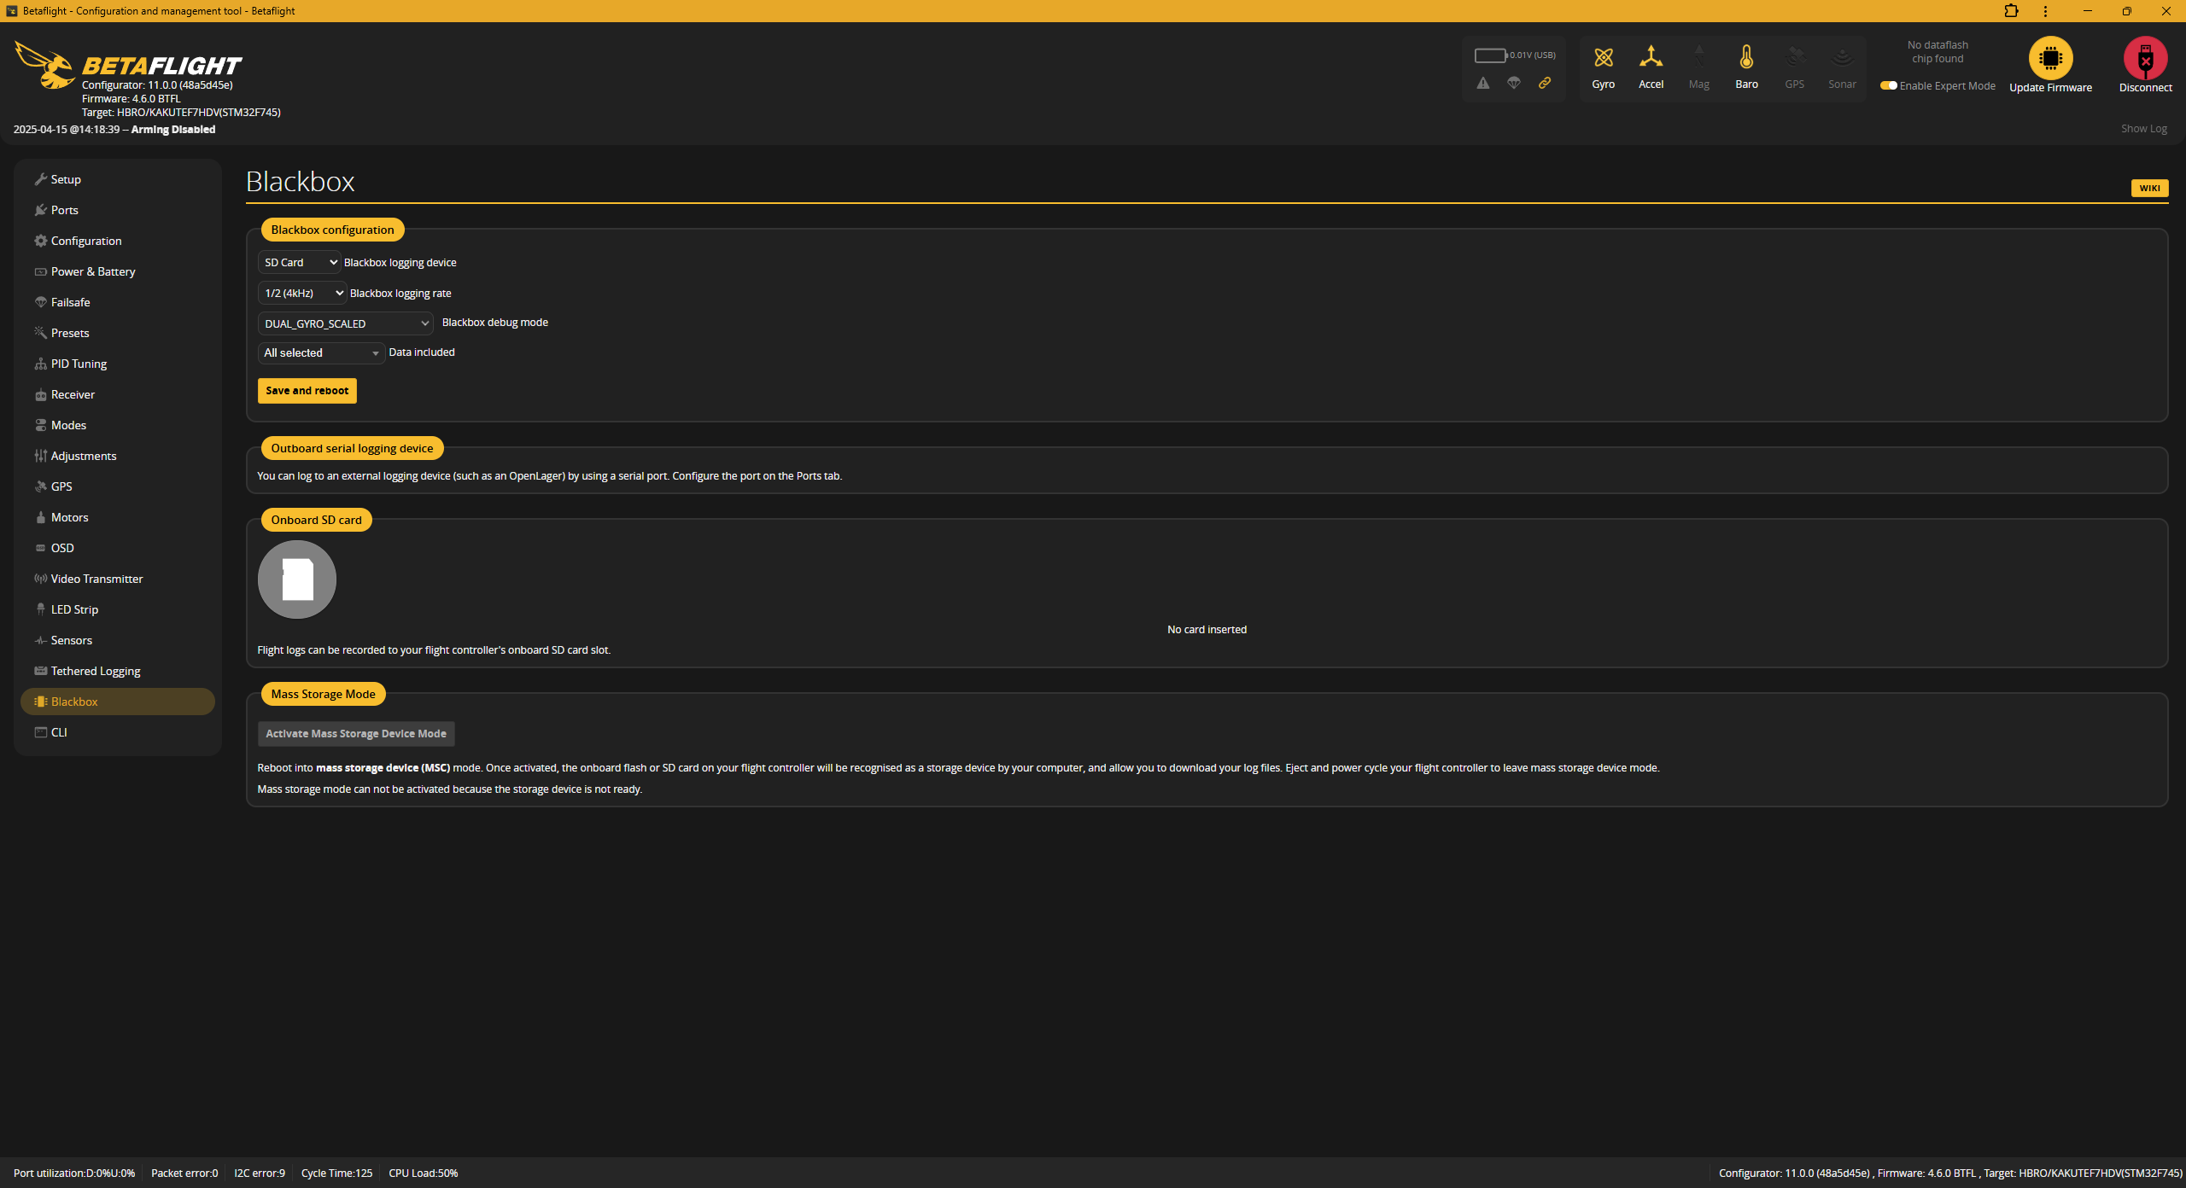2186x1188 pixels.
Task: Toggle Enable Expert Mode switch
Action: (x=1888, y=85)
